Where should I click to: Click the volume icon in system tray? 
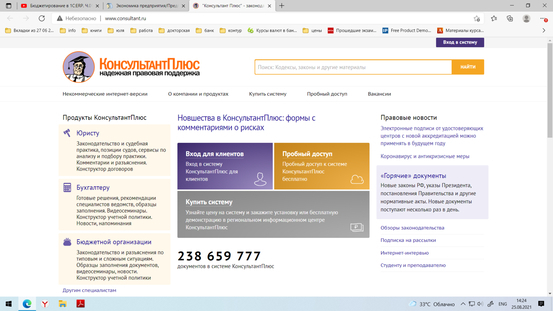480,304
